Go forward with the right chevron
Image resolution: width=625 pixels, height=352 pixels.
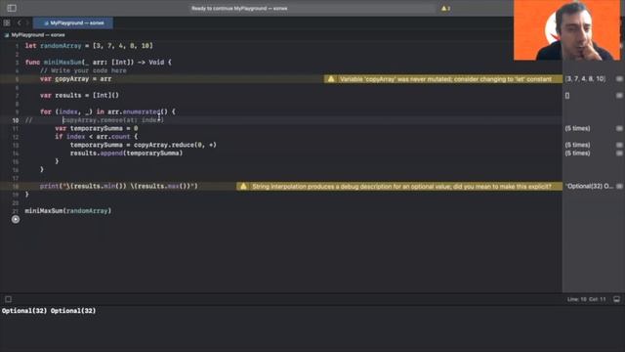click(27, 22)
